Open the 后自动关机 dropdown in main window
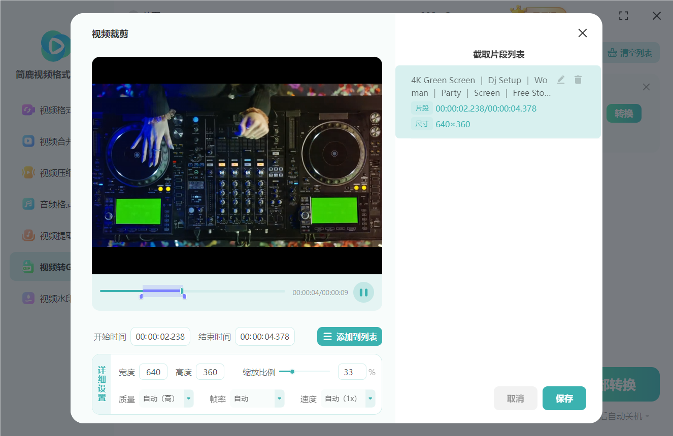This screenshot has height=436, width=673. pyautogui.click(x=625, y=416)
